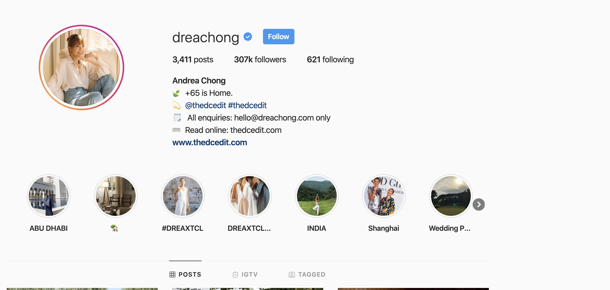Open the #thedcedit hashtag link
This screenshot has height=290, width=610.
click(x=247, y=105)
